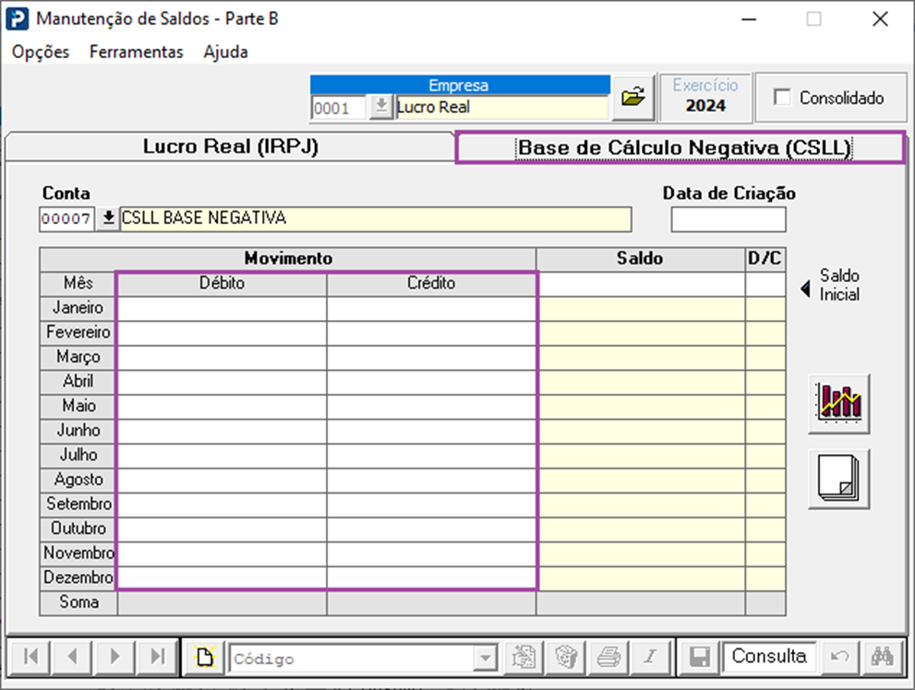Click the Mês header cell
Image resolution: width=915 pixels, height=690 pixels.
click(78, 284)
